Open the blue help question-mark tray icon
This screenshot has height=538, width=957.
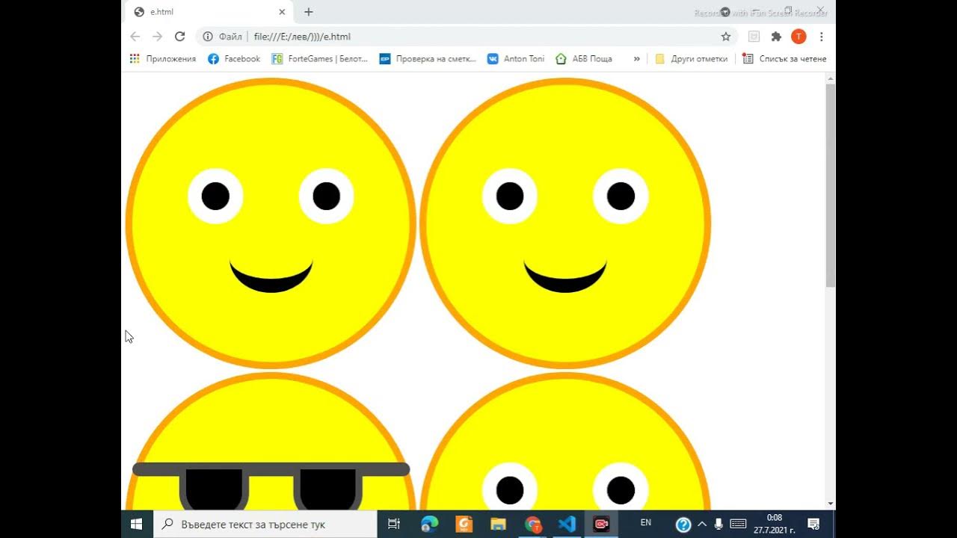pyautogui.click(x=683, y=525)
